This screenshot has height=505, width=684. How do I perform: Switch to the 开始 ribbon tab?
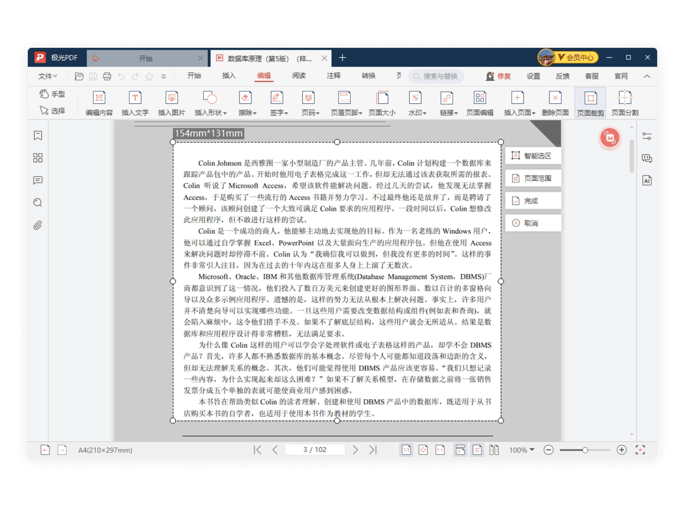coord(194,76)
